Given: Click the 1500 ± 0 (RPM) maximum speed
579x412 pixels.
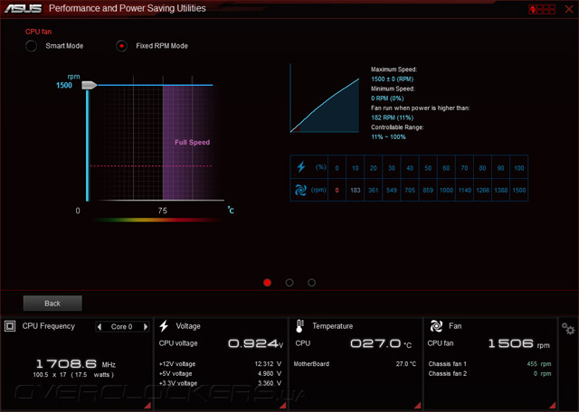Looking at the screenshot, I should coord(392,79).
